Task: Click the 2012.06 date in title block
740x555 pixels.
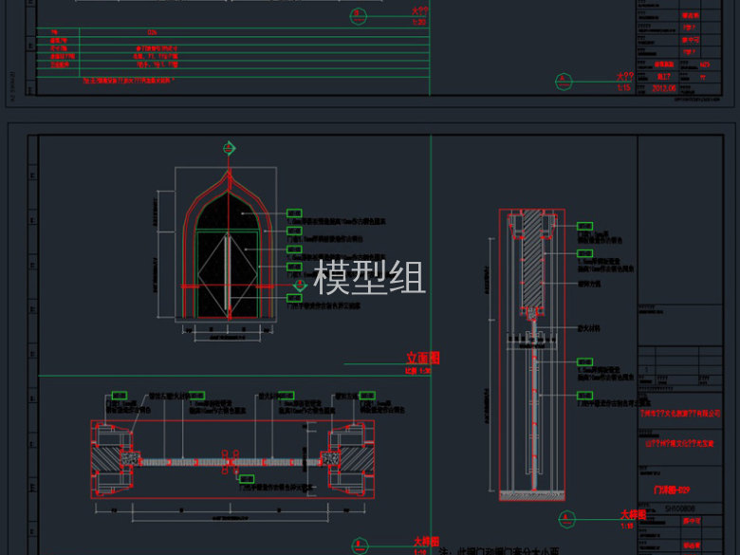Action: (663, 88)
